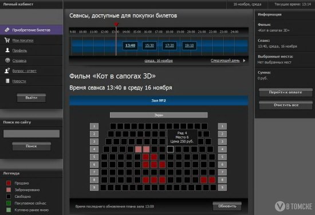Click the Вопрос-ответ person icon

(7, 71)
